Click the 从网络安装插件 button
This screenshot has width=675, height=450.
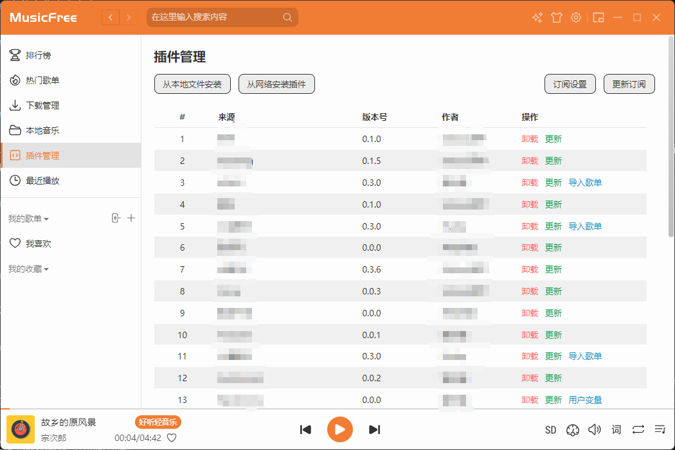(x=276, y=84)
